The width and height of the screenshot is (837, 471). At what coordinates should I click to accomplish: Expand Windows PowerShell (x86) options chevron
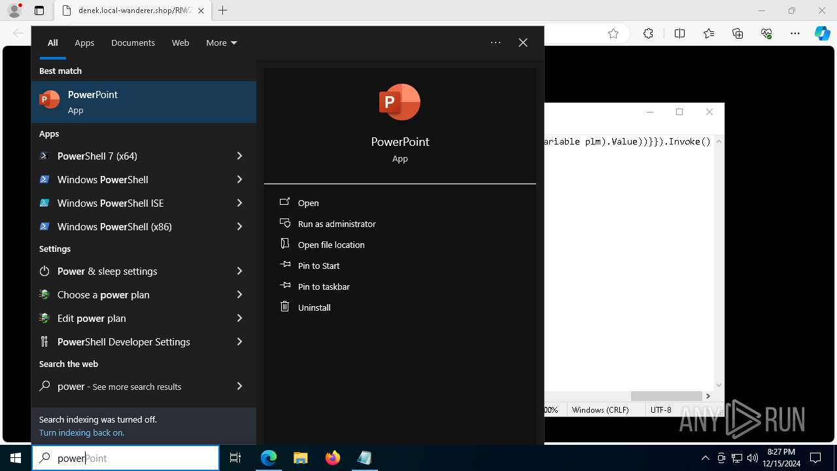click(239, 226)
